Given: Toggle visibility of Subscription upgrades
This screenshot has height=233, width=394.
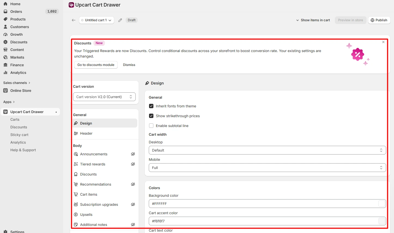Looking at the screenshot, I should 133,204.
